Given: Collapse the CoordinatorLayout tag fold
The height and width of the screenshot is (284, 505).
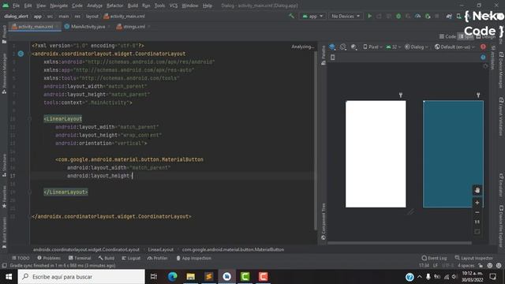Looking at the screenshot, I should [30, 54].
